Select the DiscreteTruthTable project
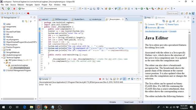 point(13,32)
